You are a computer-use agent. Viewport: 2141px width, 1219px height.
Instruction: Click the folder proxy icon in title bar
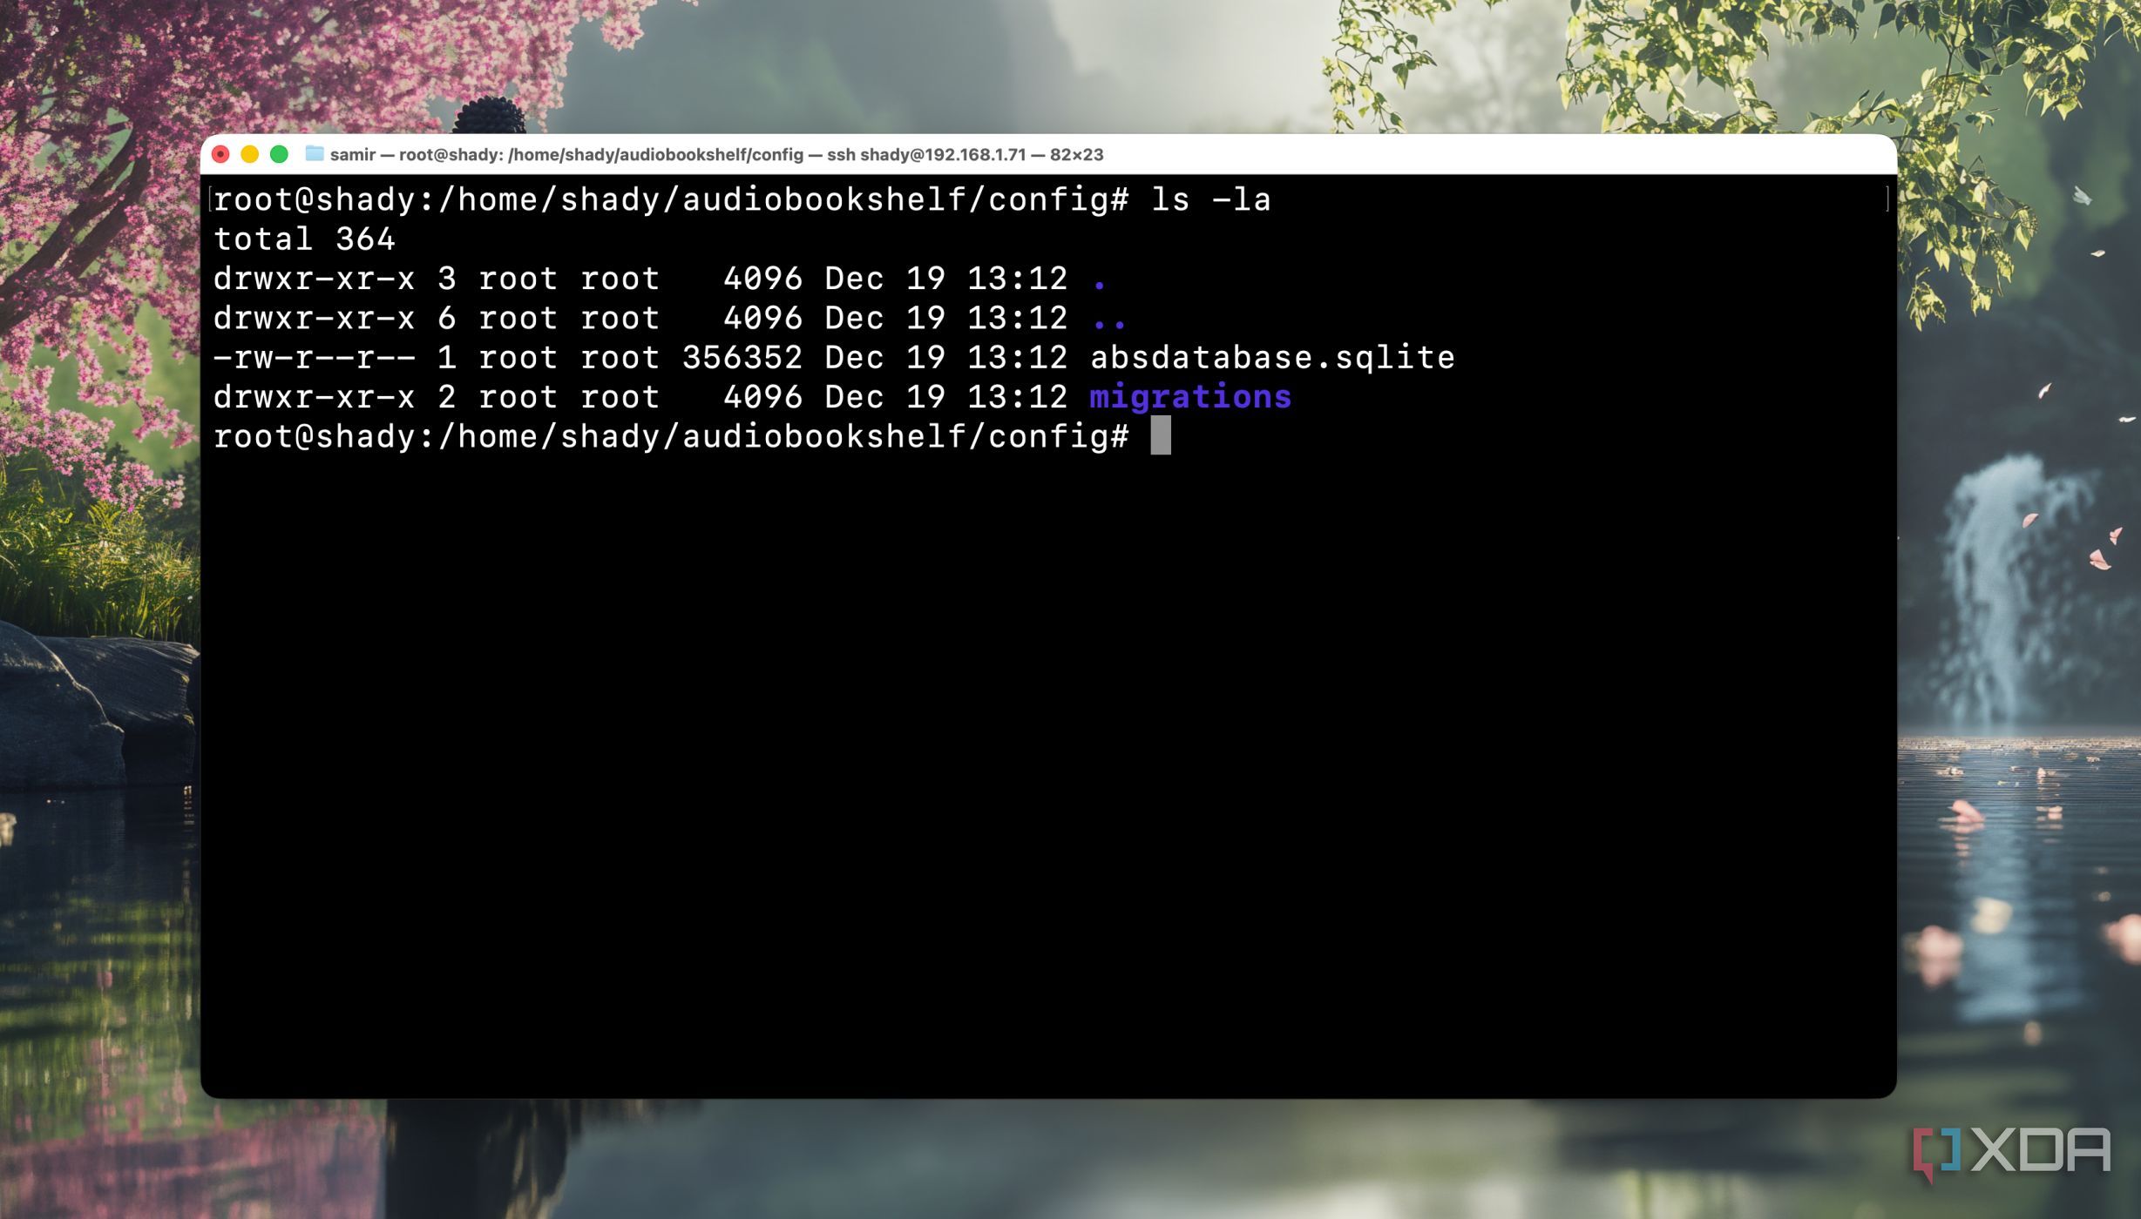pyautogui.click(x=314, y=154)
